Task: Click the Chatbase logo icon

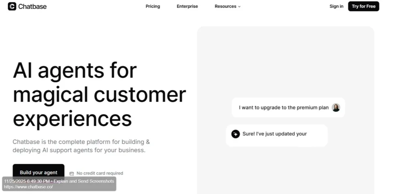Action: click(x=12, y=6)
